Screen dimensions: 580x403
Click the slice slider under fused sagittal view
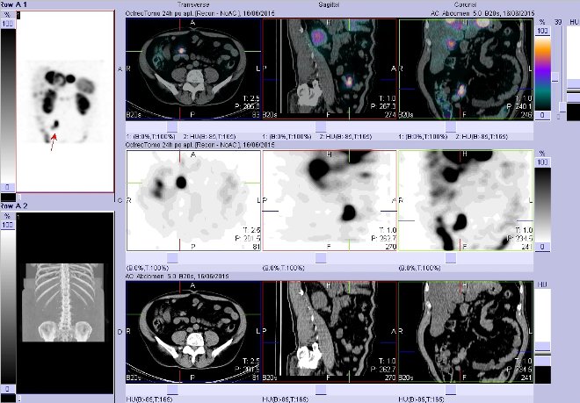[x=330, y=127]
